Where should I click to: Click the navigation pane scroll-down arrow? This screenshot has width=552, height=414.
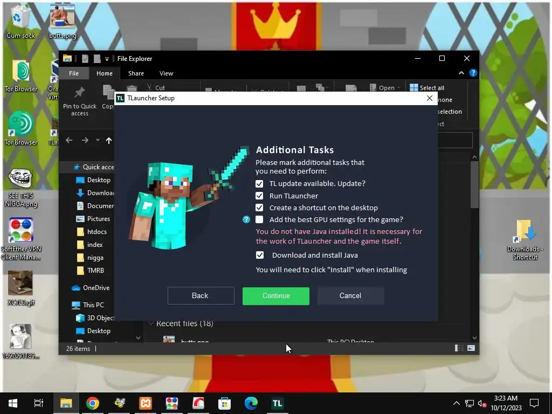coord(139,338)
